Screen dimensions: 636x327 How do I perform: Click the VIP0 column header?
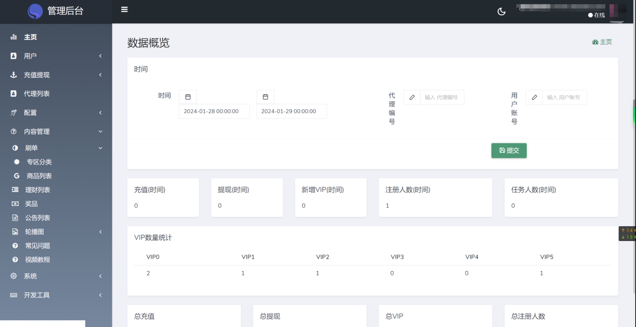tap(153, 257)
